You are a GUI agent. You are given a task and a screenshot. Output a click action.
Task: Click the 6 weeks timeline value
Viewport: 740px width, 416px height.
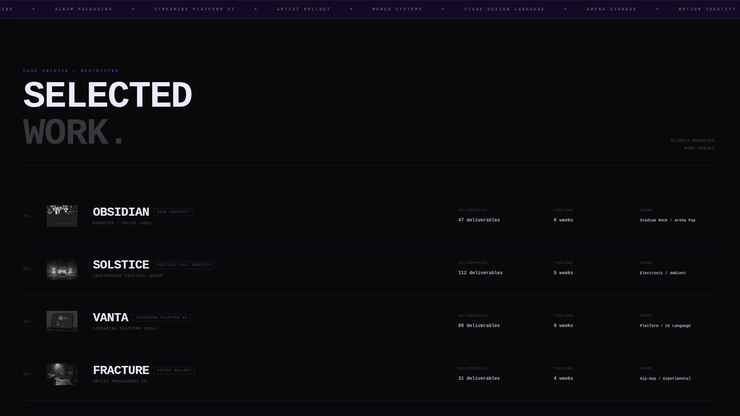(x=563, y=220)
